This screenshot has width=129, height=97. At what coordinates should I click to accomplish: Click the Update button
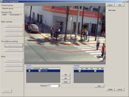pos(110,89)
